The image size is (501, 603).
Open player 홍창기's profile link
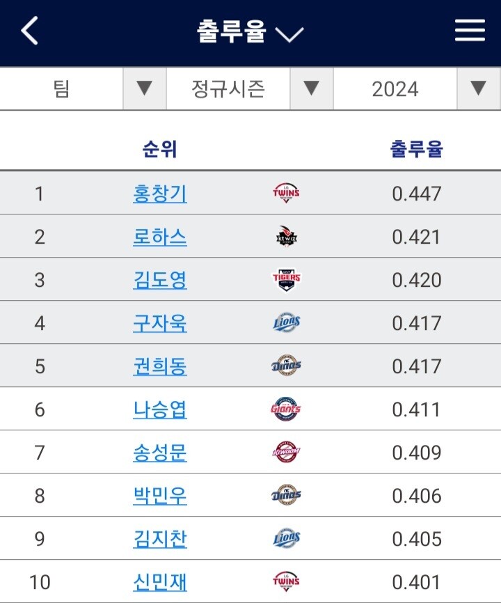tap(160, 194)
